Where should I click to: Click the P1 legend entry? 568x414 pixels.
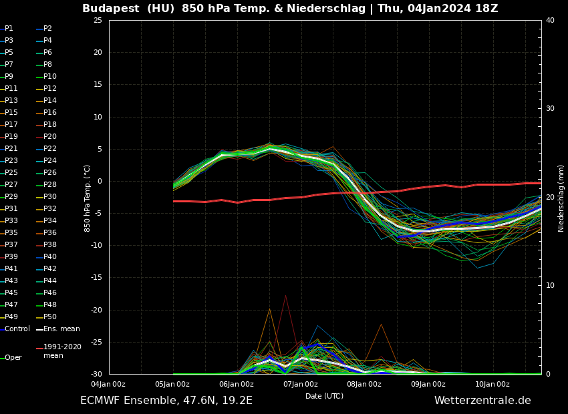(9, 29)
